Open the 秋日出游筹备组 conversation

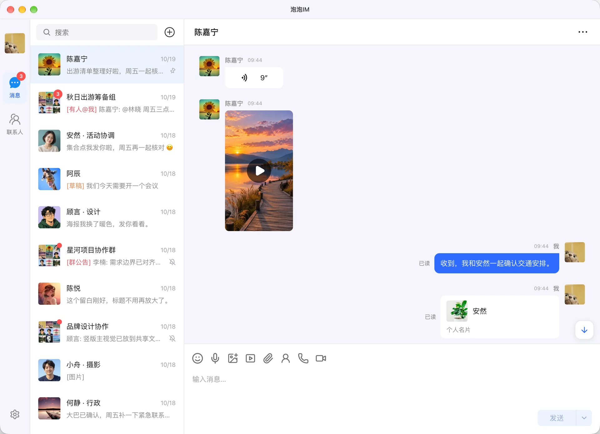click(x=107, y=103)
